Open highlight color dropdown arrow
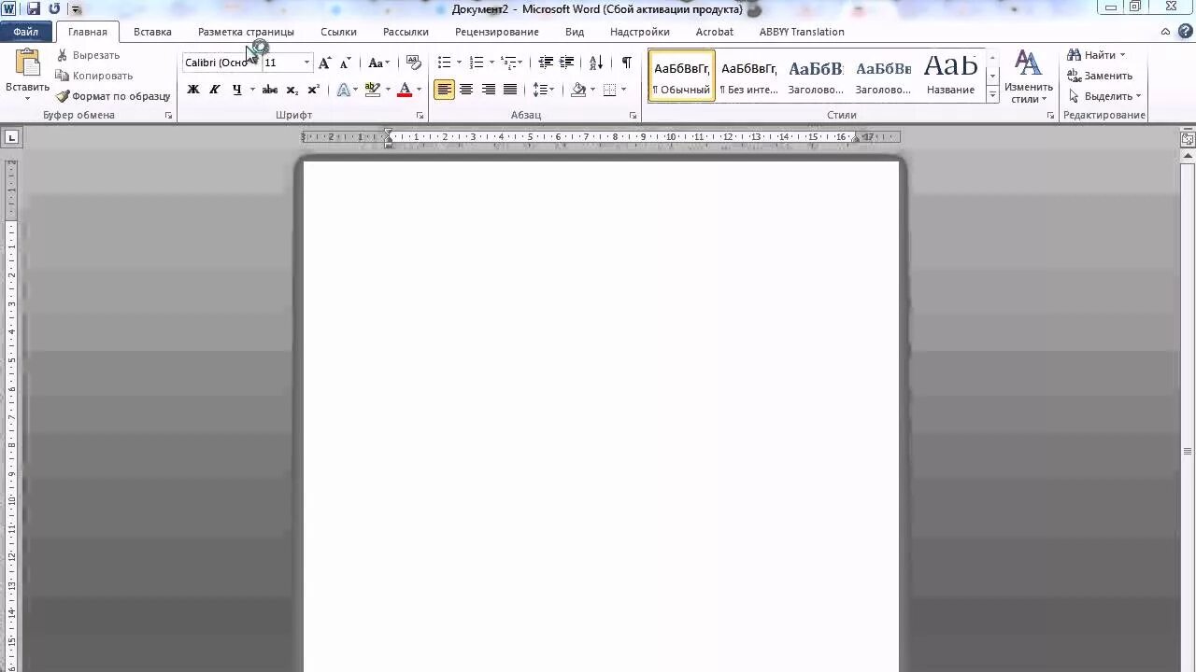The width and height of the screenshot is (1196, 672). coord(387,90)
